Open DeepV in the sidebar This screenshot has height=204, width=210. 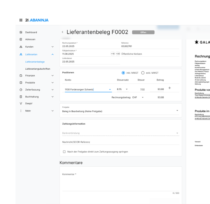click(29, 103)
